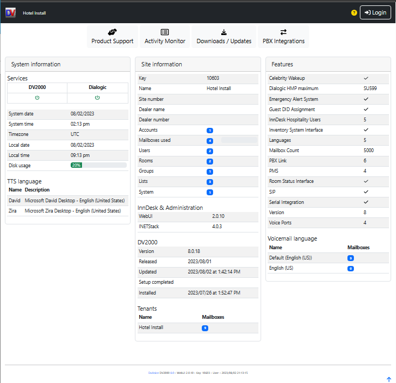Viewport: 396px width, 383px height.
Task: Click the Login button
Action: tap(375, 12)
